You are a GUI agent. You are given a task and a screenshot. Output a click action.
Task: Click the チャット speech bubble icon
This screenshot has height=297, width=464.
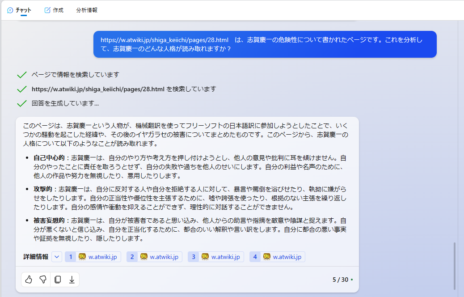10,10
